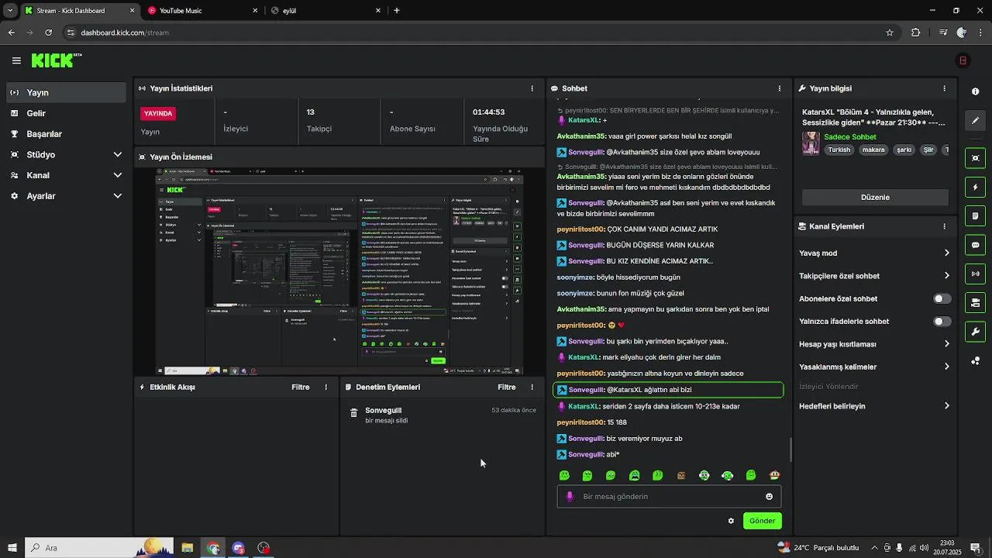This screenshot has width=992, height=558.
Task: Toggle the document widget icon in the sidebar
Action: pyautogui.click(x=975, y=215)
